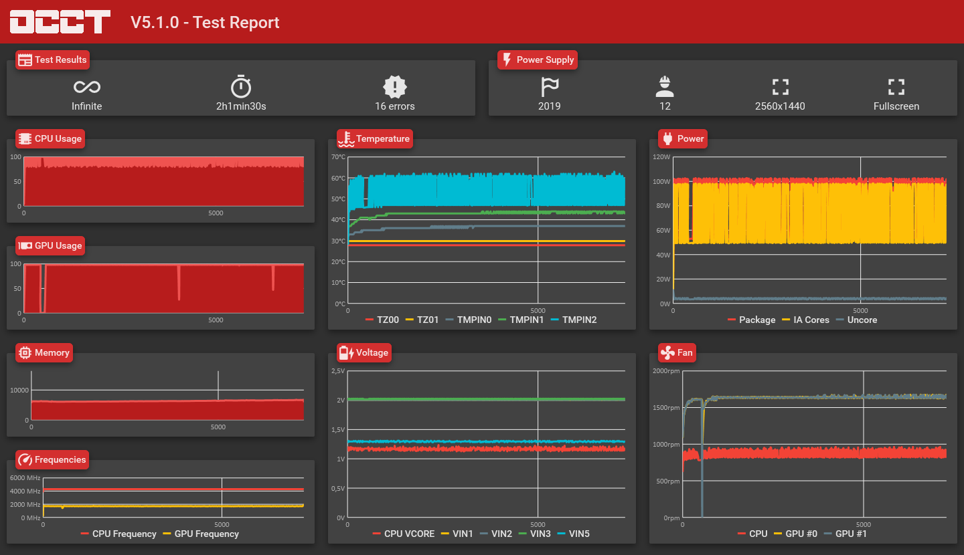The height and width of the screenshot is (555, 964).
Task: Click the Frequencies panel title
Action: 52,459
